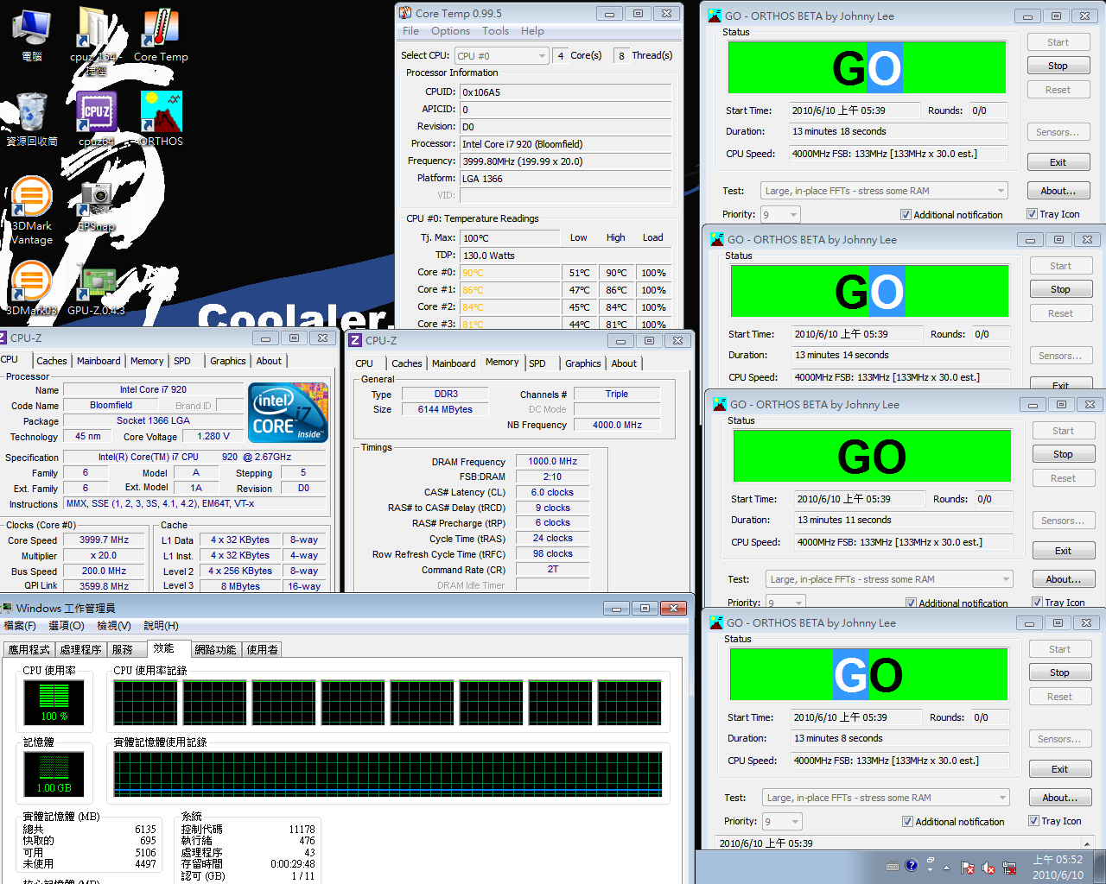Open the 說明(H) menu in Task Manager
The image size is (1106, 884).
(x=161, y=626)
